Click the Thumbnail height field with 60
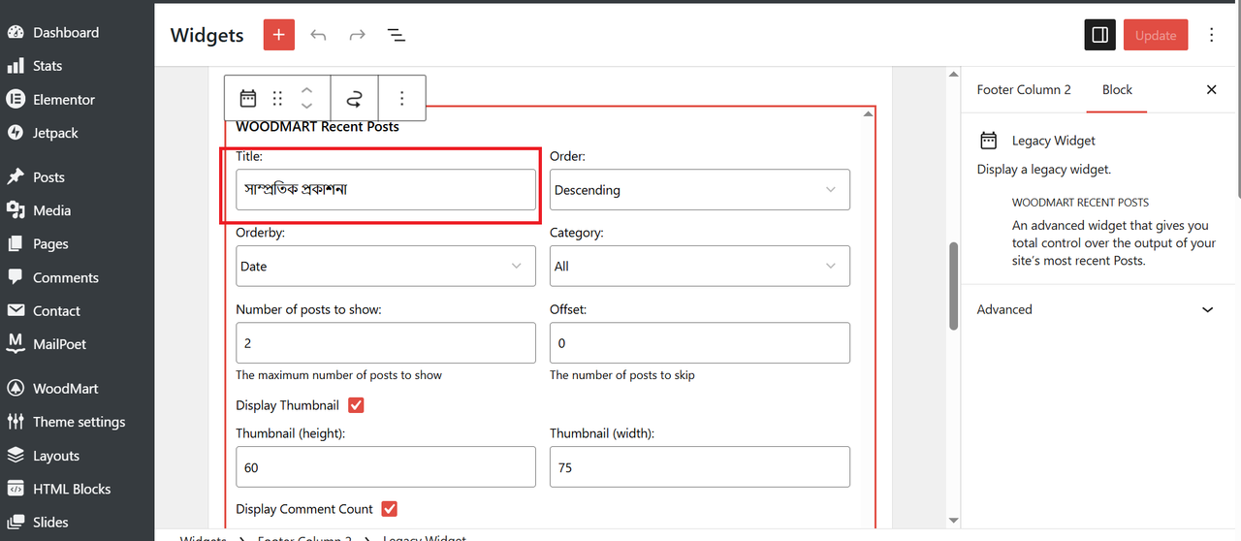This screenshot has height=541, width=1241. coord(386,467)
